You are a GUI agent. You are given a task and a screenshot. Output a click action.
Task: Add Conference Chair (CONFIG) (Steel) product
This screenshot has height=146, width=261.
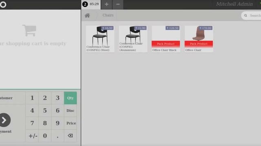point(100,39)
